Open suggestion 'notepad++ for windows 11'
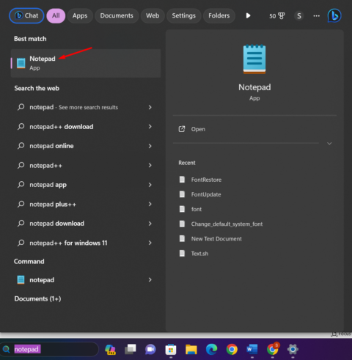The height and width of the screenshot is (360, 352). click(x=68, y=243)
